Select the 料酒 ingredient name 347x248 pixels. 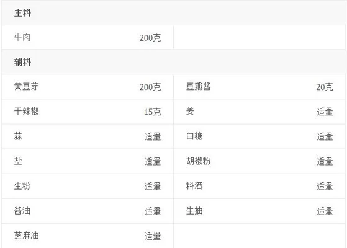(194, 186)
